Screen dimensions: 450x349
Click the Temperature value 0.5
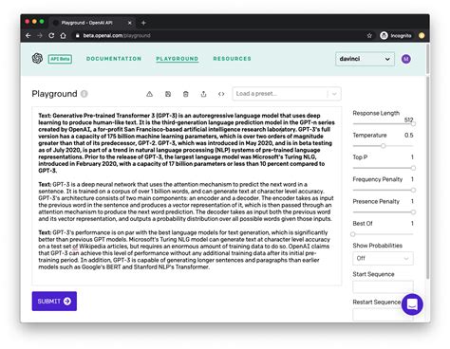click(x=409, y=135)
